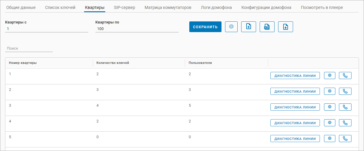Switch to the Список ключей tab
Viewport: 364px width, 151px height.
tap(60, 7)
